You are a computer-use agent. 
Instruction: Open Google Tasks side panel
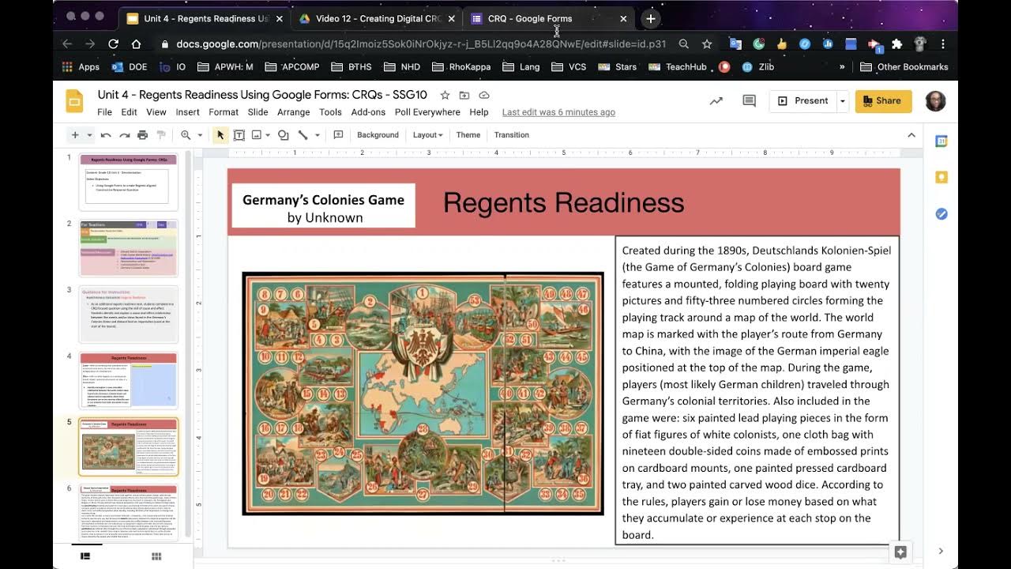(x=941, y=213)
